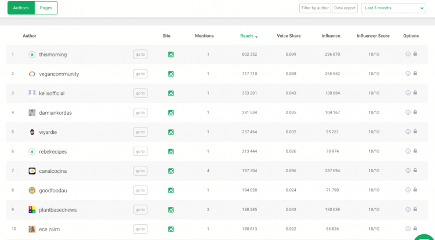The width and height of the screenshot is (435, 240).
Task: Click go to button for wyardie
Action: [140, 132]
